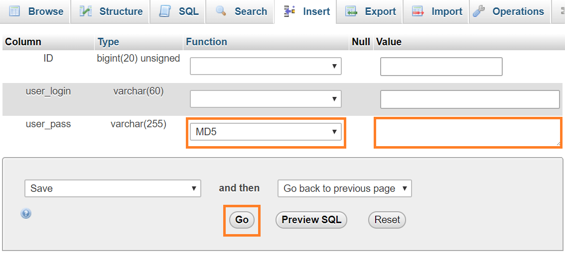The height and width of the screenshot is (253, 565).
Task: Click the Reset button
Action: tap(387, 220)
